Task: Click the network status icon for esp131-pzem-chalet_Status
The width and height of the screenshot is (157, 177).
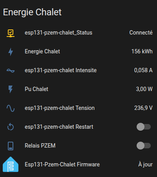Action: (11, 33)
